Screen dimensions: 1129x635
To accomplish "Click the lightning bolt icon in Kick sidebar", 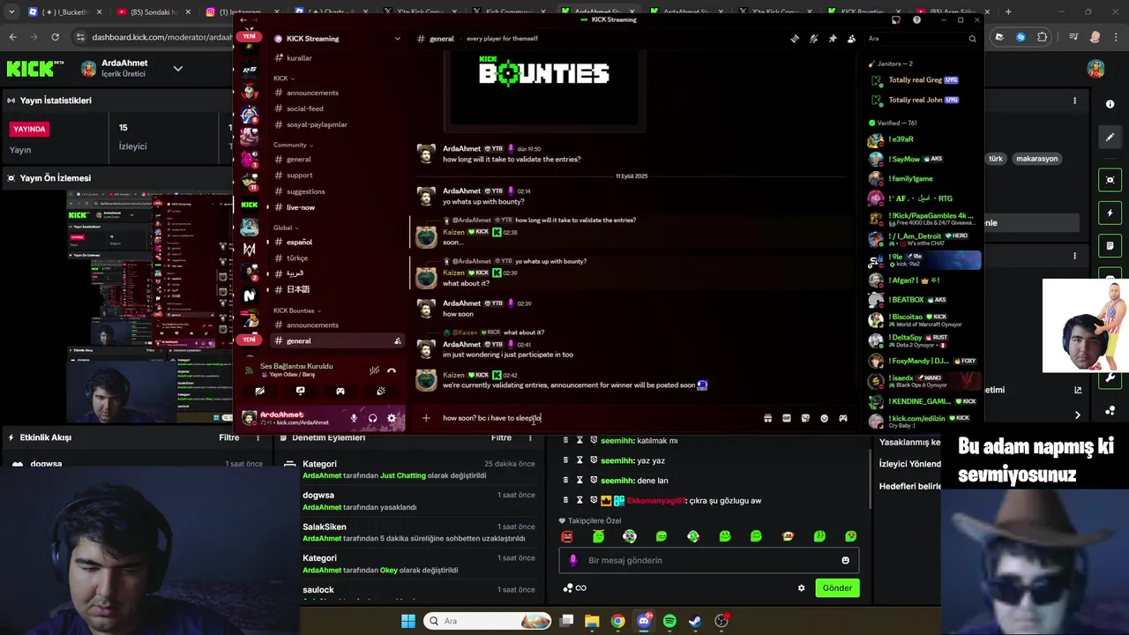I will pos(1110,213).
